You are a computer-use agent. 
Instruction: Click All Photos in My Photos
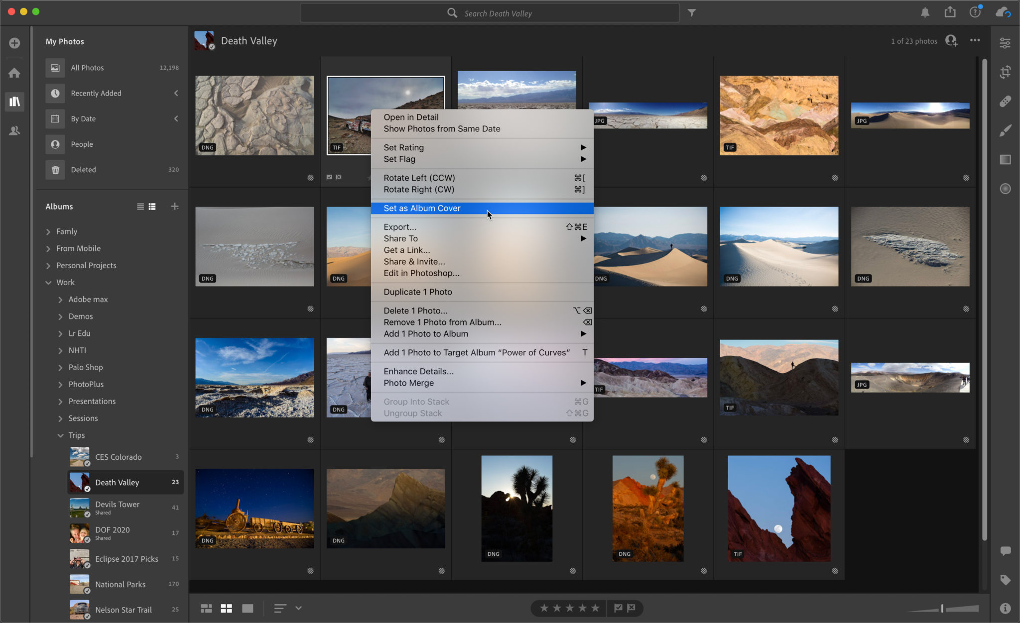coord(87,67)
